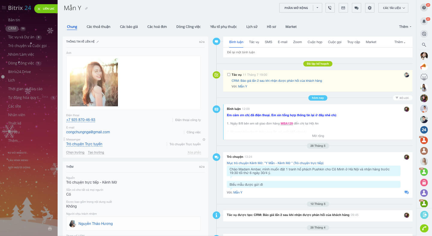
Task: Open the CRM: Báo giá lần 2 task link
Action: click(x=277, y=81)
